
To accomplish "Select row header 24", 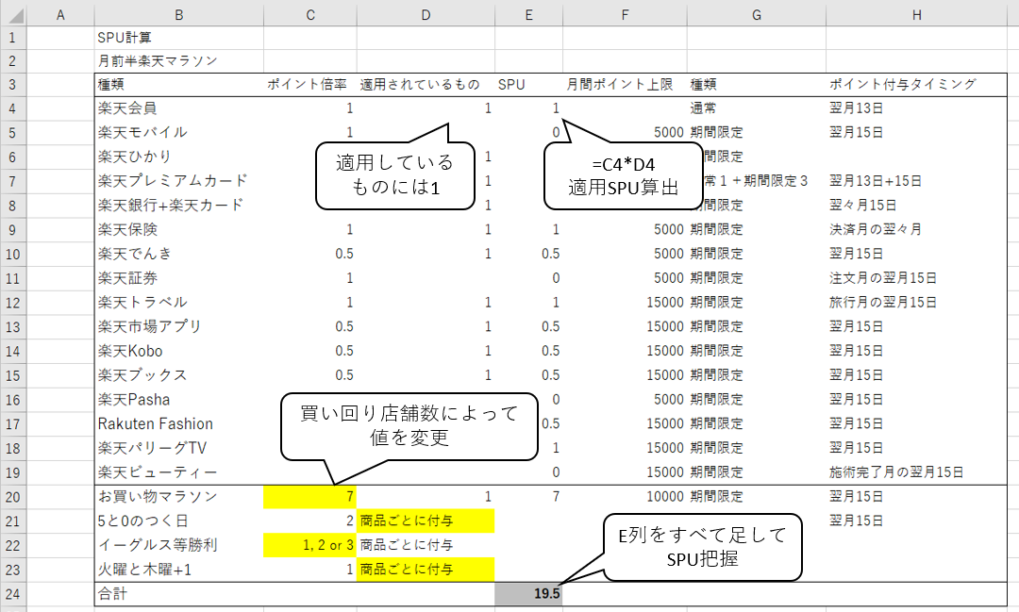I will (13, 594).
